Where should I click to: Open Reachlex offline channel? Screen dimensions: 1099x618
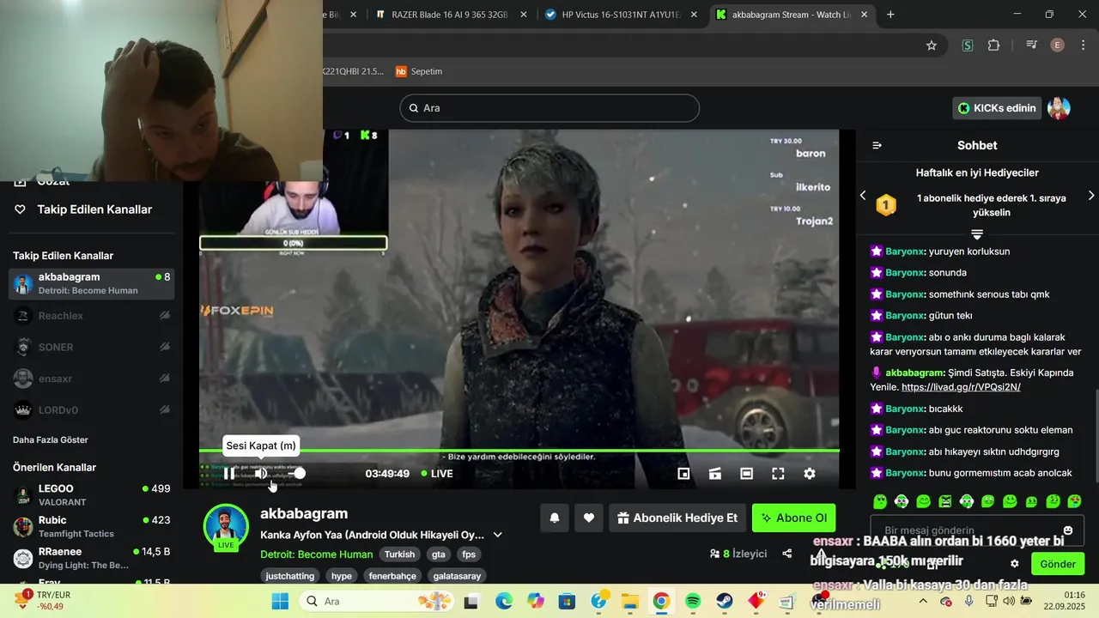(x=92, y=316)
